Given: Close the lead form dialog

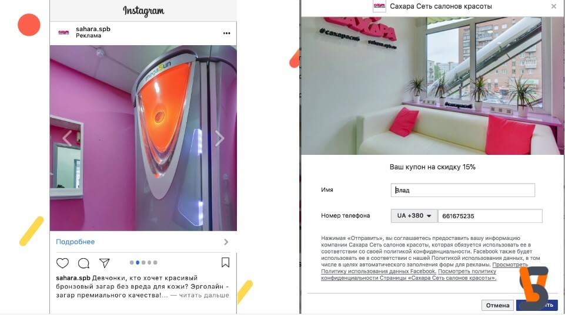Looking at the screenshot, I should [554, 6].
